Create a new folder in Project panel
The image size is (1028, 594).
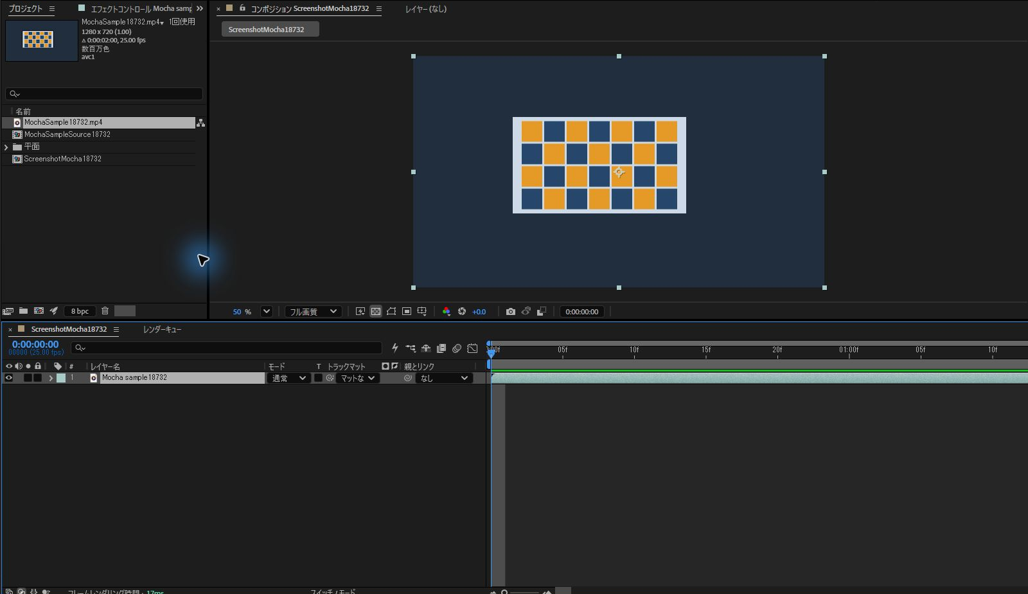(x=23, y=311)
